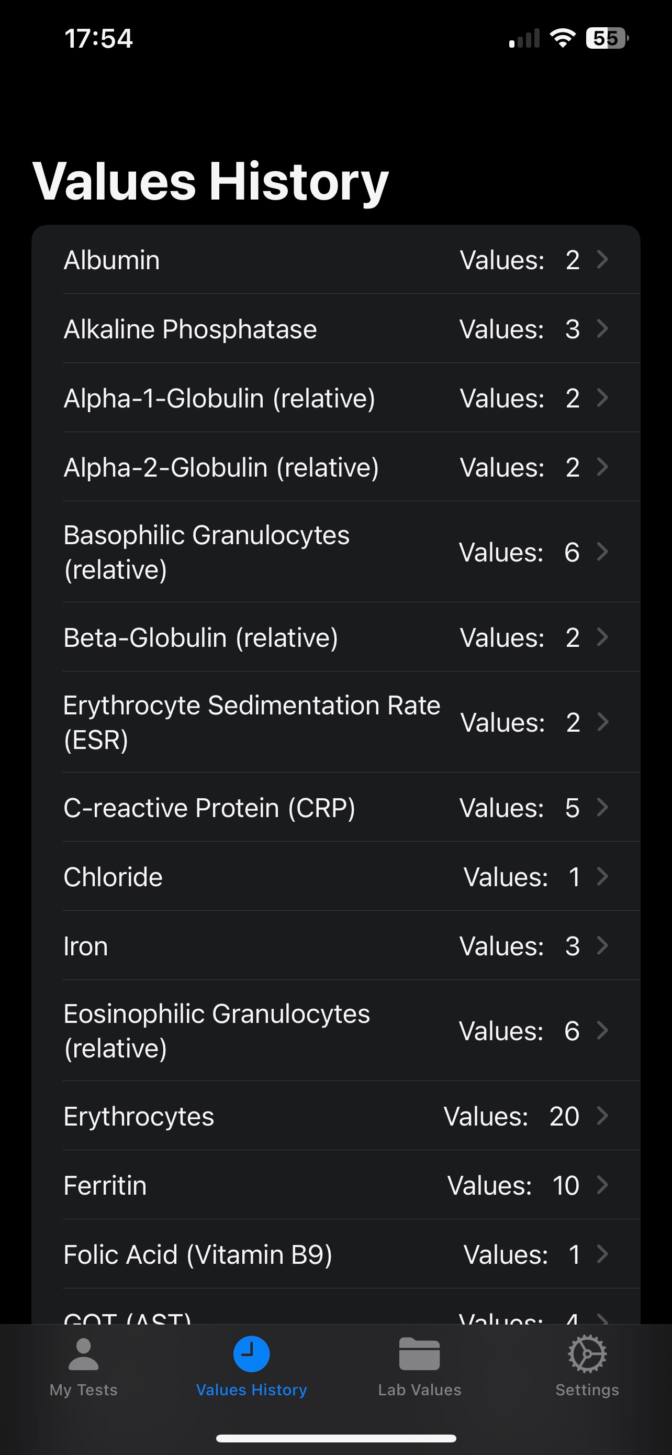The height and width of the screenshot is (1455, 672).
Task: Tap the cellular signal bars icon
Action: pyautogui.click(x=524, y=38)
